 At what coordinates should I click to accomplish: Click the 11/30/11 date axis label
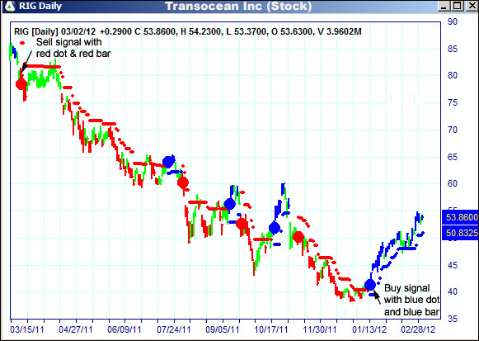click(320, 330)
